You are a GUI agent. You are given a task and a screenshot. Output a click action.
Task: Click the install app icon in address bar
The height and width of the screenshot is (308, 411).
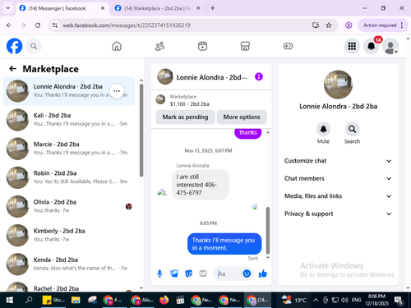tap(316, 25)
